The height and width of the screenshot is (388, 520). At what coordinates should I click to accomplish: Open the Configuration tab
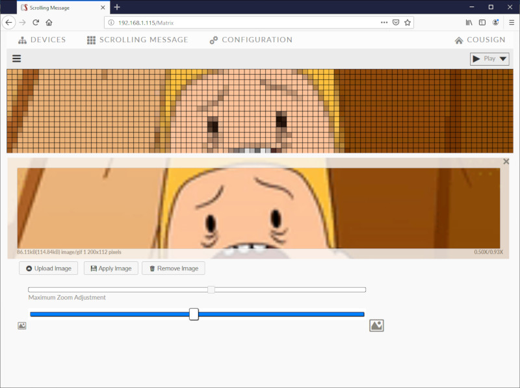click(x=251, y=40)
